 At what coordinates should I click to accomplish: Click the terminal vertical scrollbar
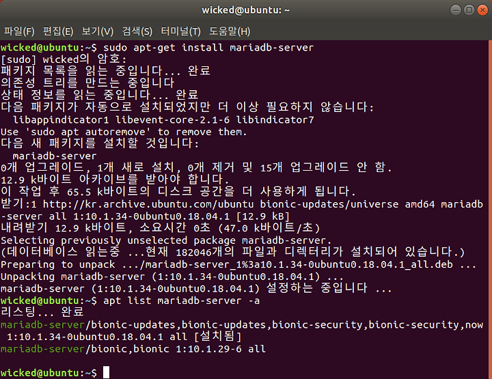pos(490,210)
